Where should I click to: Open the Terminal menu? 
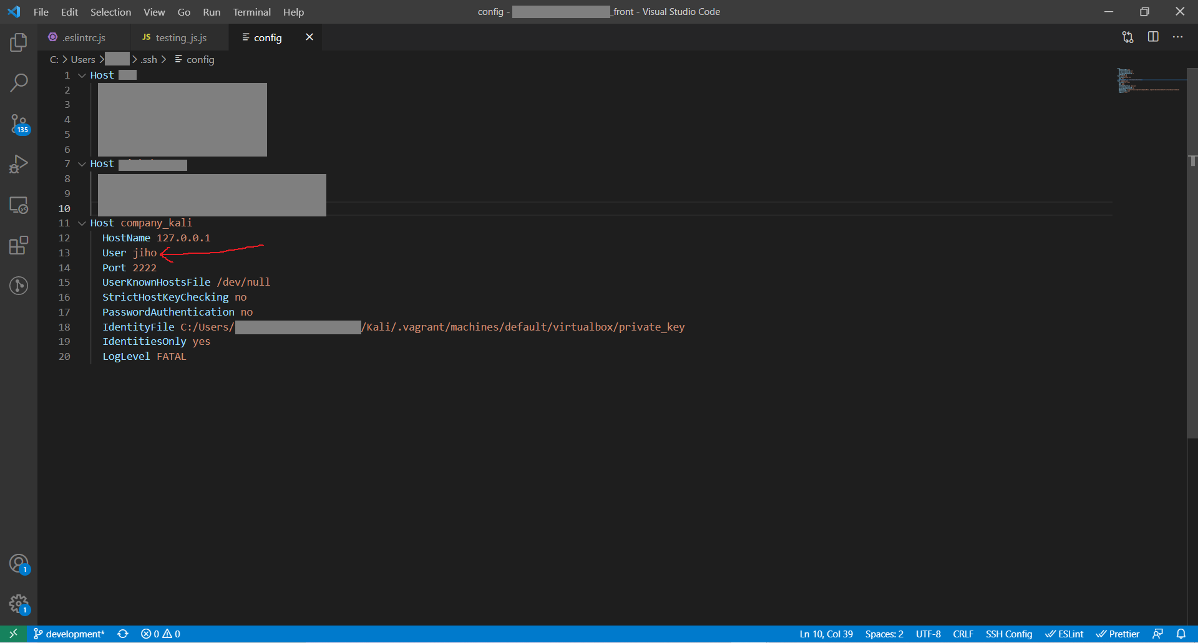251,12
